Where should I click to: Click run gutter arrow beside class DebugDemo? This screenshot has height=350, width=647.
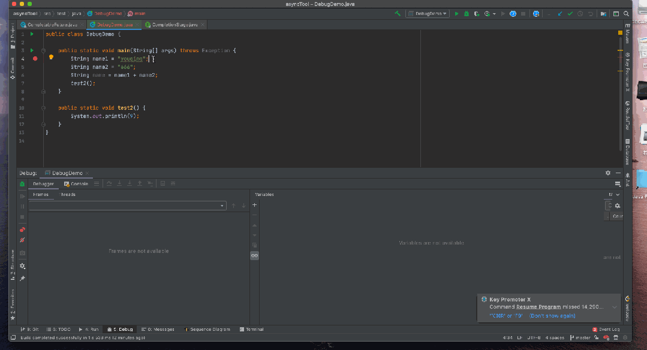pyautogui.click(x=32, y=34)
